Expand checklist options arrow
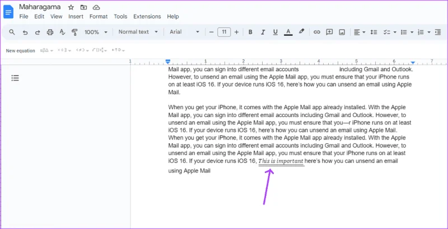 point(395,32)
